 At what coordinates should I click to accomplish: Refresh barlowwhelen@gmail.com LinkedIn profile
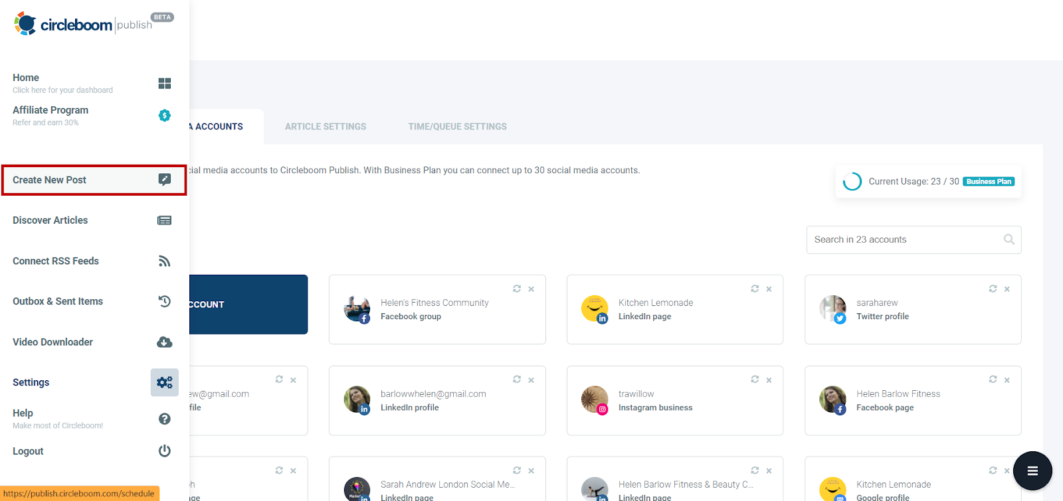517,380
